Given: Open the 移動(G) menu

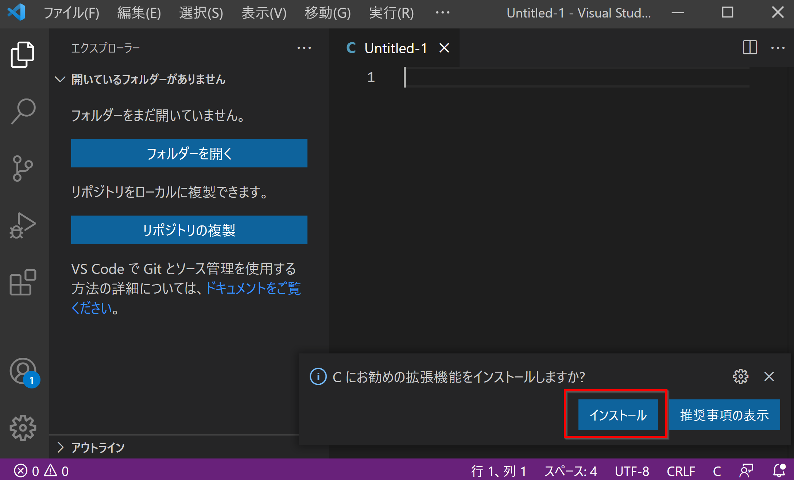Looking at the screenshot, I should point(328,13).
